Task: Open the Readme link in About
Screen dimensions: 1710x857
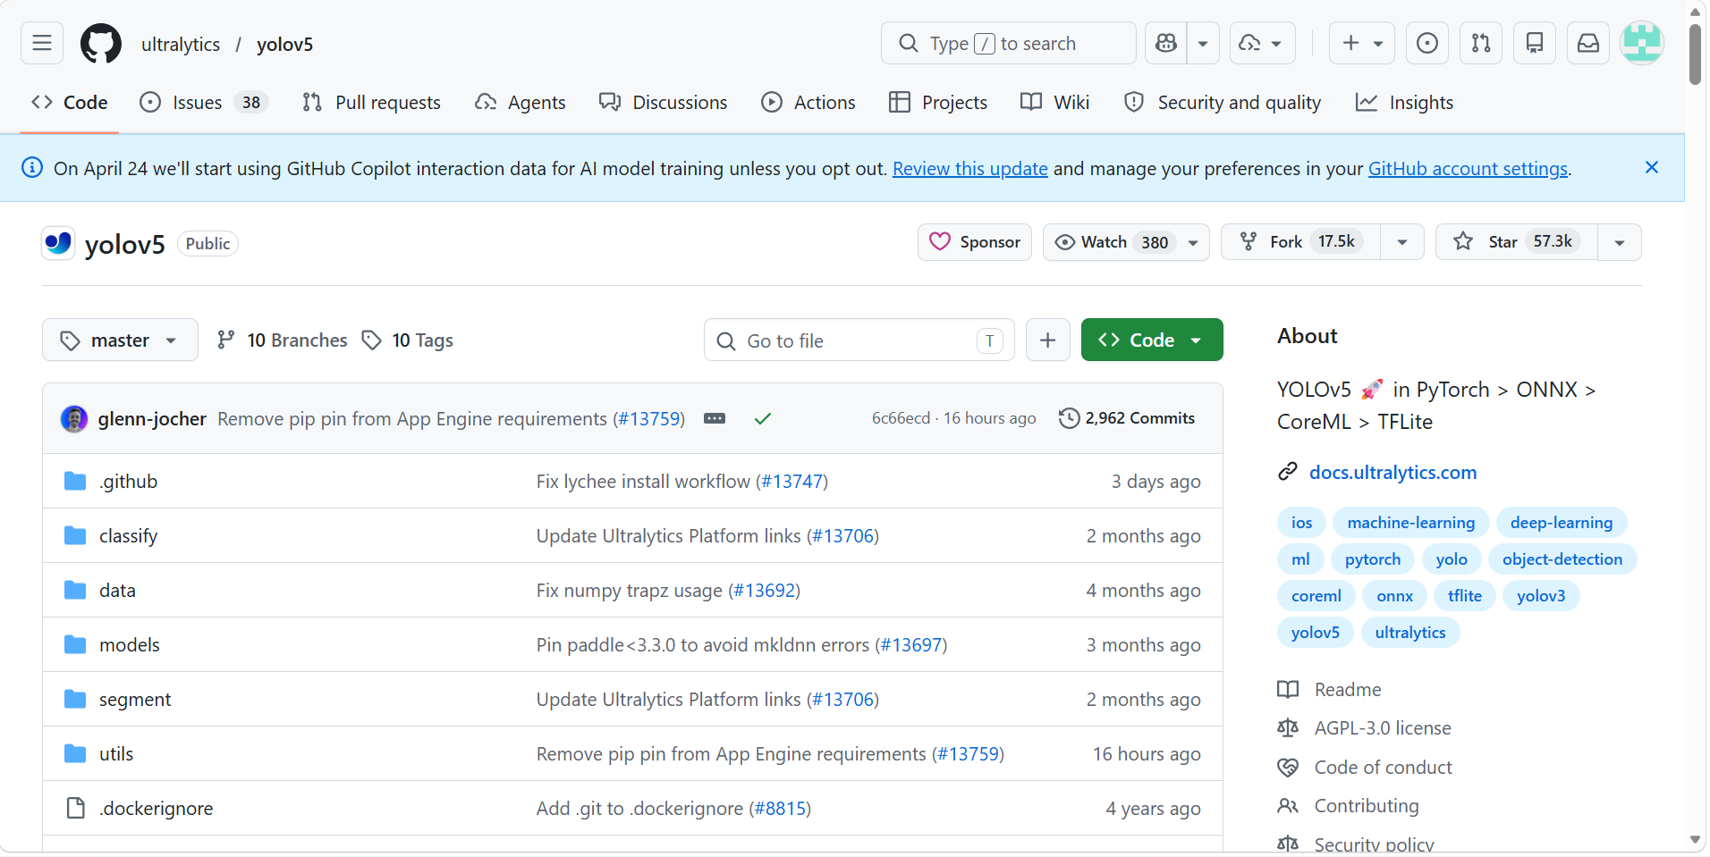Action: [1348, 690]
